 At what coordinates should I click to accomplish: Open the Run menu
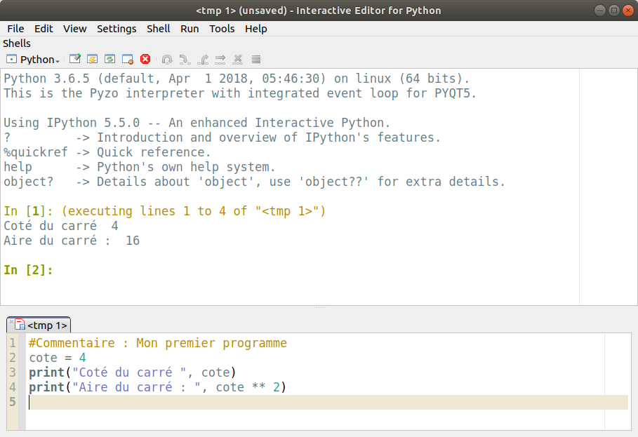coord(190,29)
